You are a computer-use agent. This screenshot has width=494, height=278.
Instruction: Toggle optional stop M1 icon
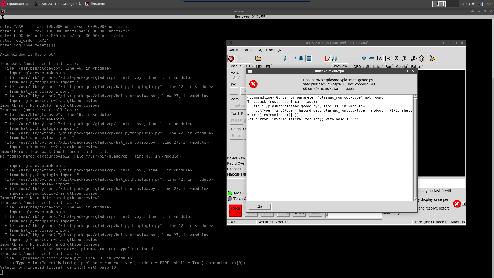click(x=335, y=59)
